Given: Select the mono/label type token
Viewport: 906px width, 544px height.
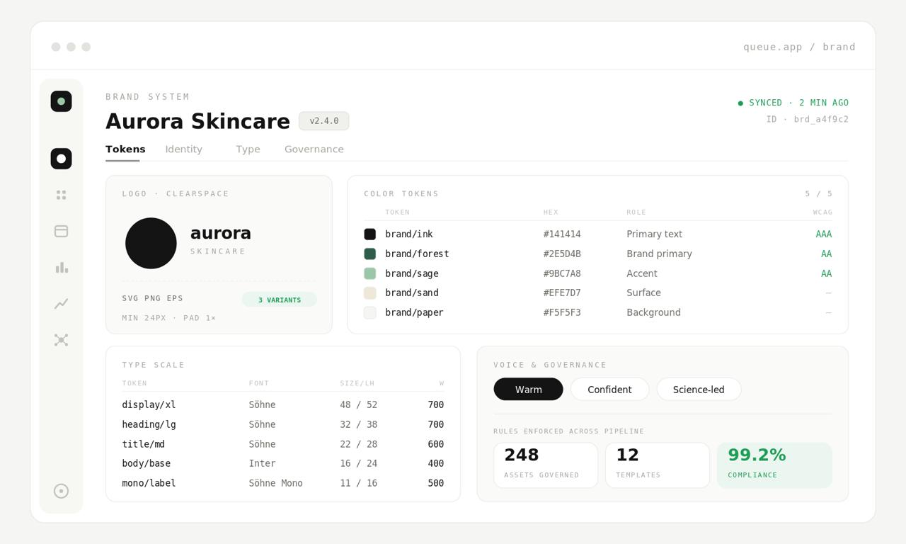Looking at the screenshot, I should [x=149, y=483].
